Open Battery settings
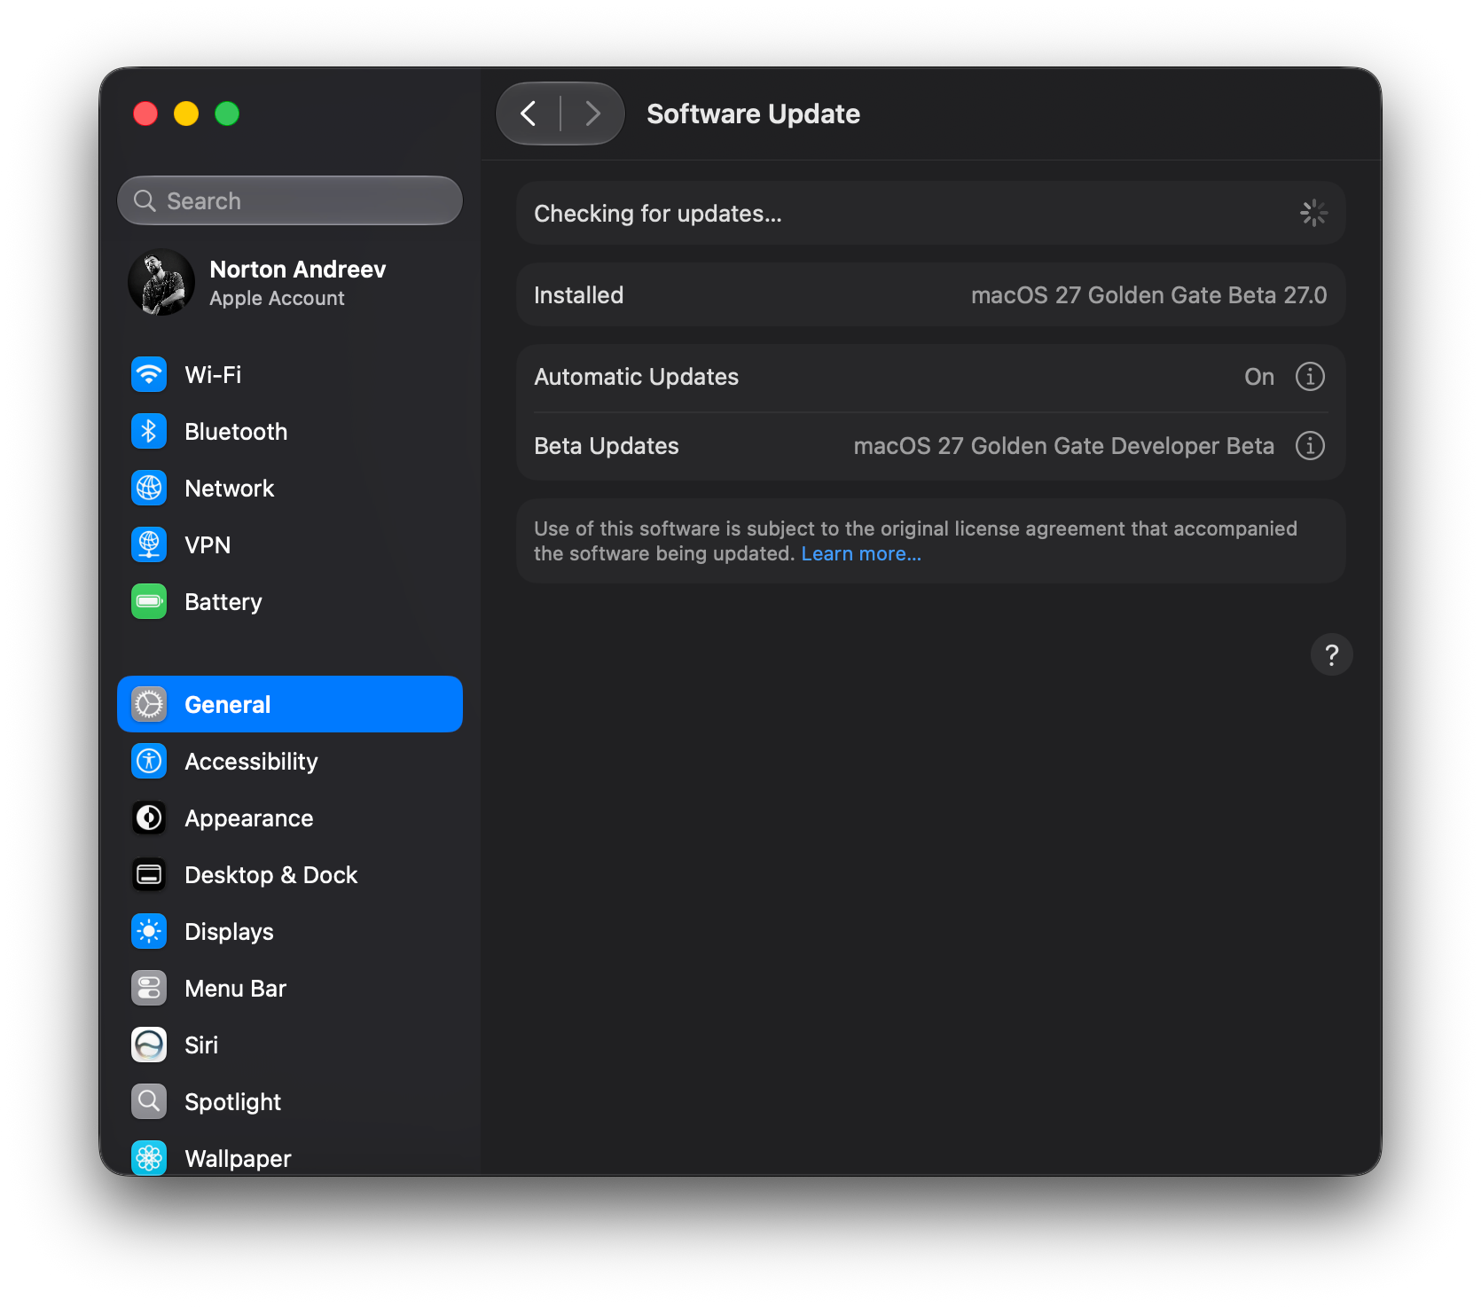The image size is (1481, 1307). click(x=290, y=601)
